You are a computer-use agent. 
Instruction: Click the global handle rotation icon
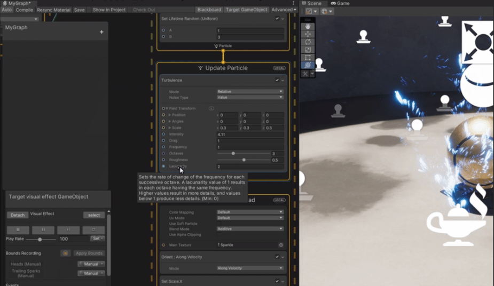324,11
